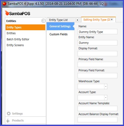The image size is (124, 126).
Task: Click the SambaPOS logo
Action: (x=17, y=13)
